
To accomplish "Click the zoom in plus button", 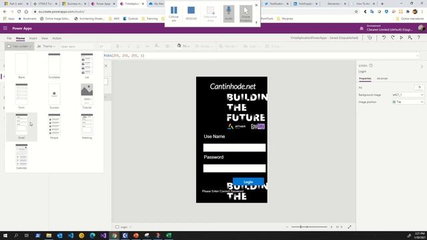I will 332,227.
